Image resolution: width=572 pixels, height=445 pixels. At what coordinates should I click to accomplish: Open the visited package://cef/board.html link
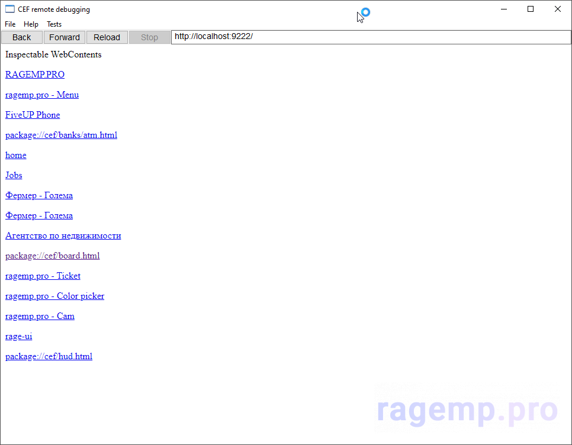53,256
